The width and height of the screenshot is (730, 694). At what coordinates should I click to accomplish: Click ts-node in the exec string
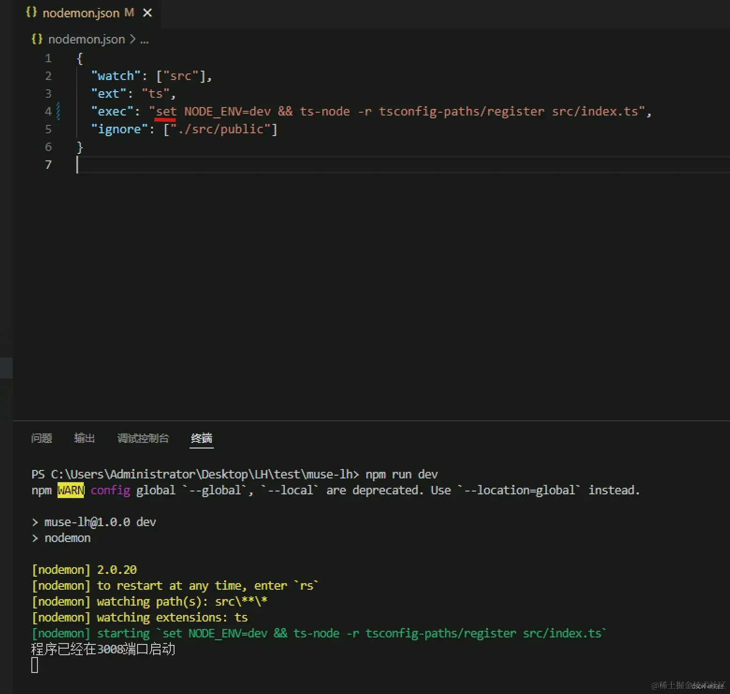click(x=325, y=112)
